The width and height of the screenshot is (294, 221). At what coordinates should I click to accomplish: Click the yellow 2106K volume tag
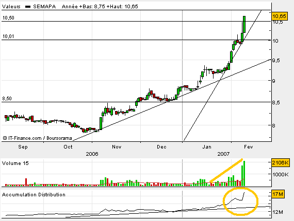coord(281,163)
